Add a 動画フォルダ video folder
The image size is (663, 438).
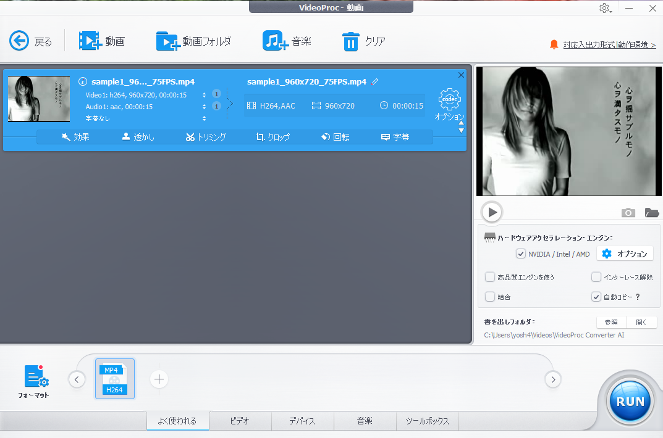193,41
